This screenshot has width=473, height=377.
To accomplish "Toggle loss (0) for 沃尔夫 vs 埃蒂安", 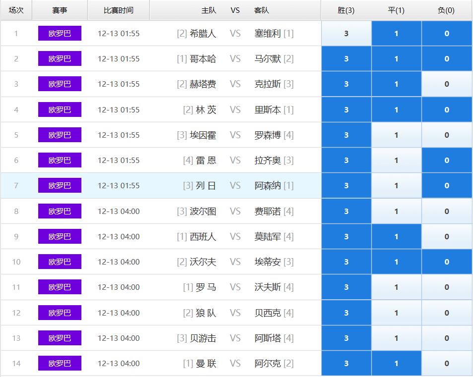I will pos(447,262).
